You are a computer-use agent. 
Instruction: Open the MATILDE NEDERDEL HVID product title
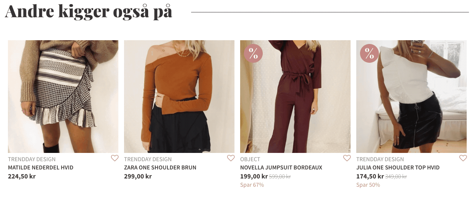(41, 168)
